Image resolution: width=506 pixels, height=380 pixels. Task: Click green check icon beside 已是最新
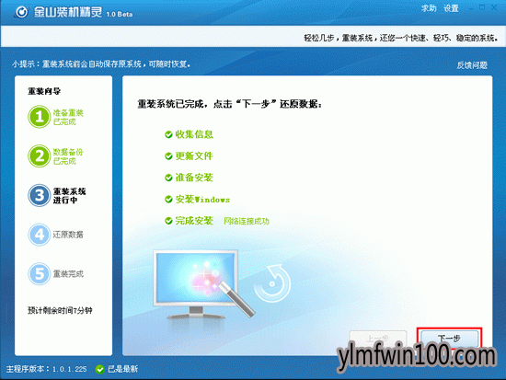[x=100, y=369]
